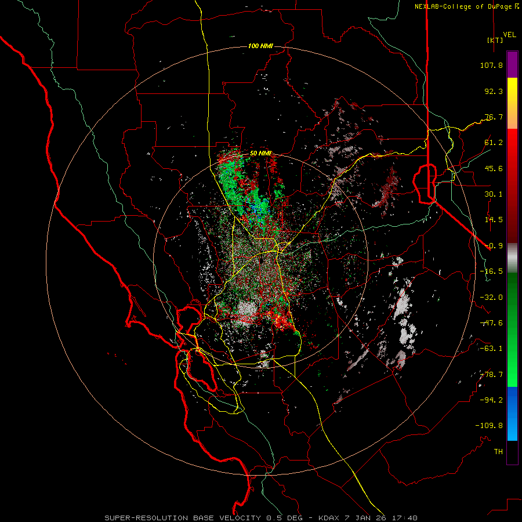Select the -109.8 legend value
The image size is (522, 522).
click(x=489, y=426)
